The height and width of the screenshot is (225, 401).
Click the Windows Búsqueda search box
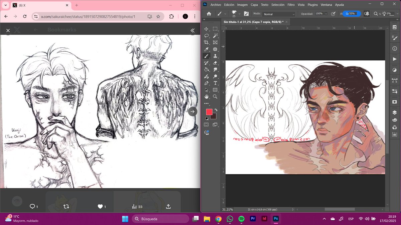coord(161,219)
